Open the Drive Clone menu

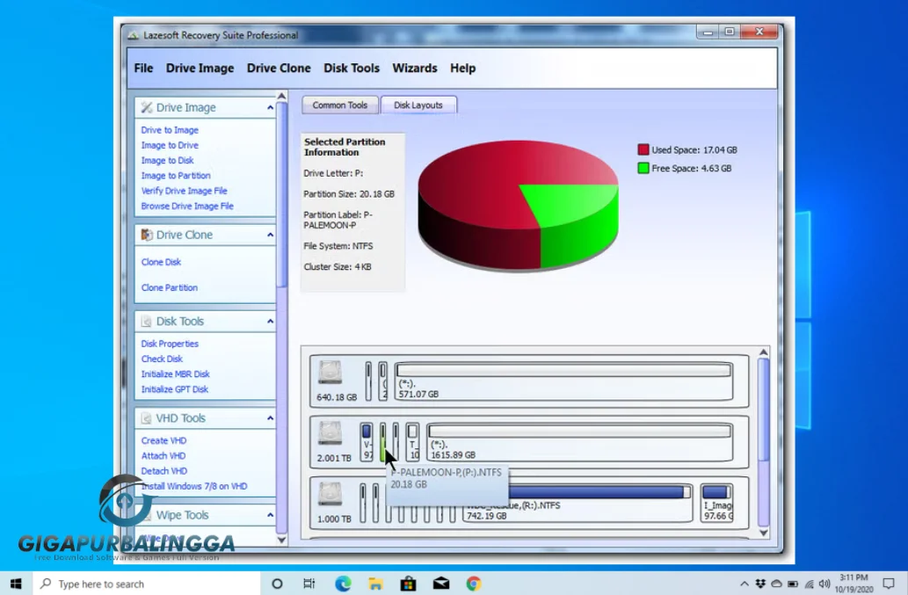279,69
